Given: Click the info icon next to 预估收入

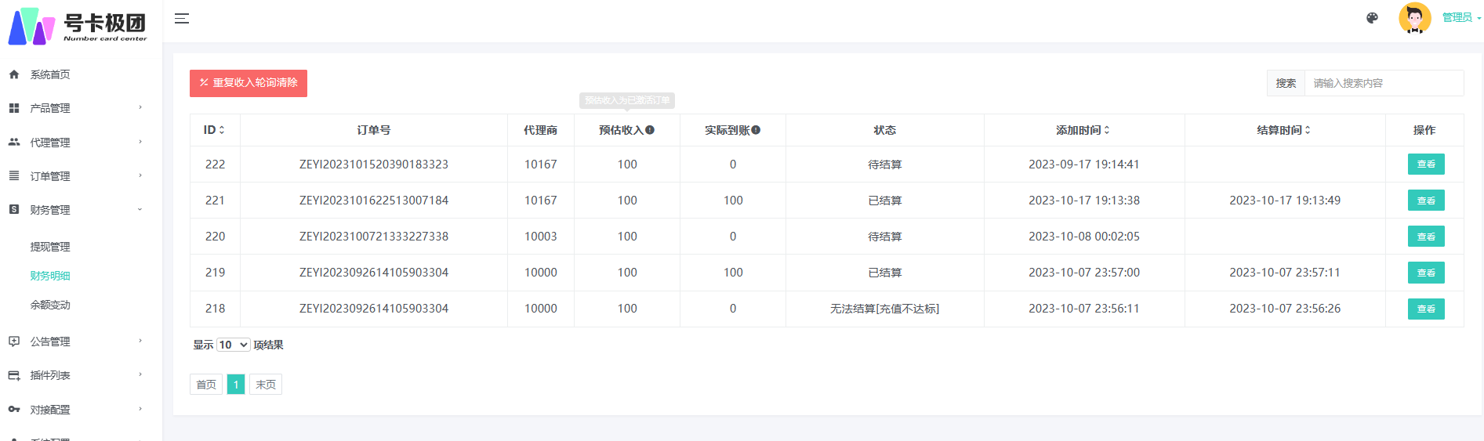Looking at the screenshot, I should pyautogui.click(x=650, y=130).
